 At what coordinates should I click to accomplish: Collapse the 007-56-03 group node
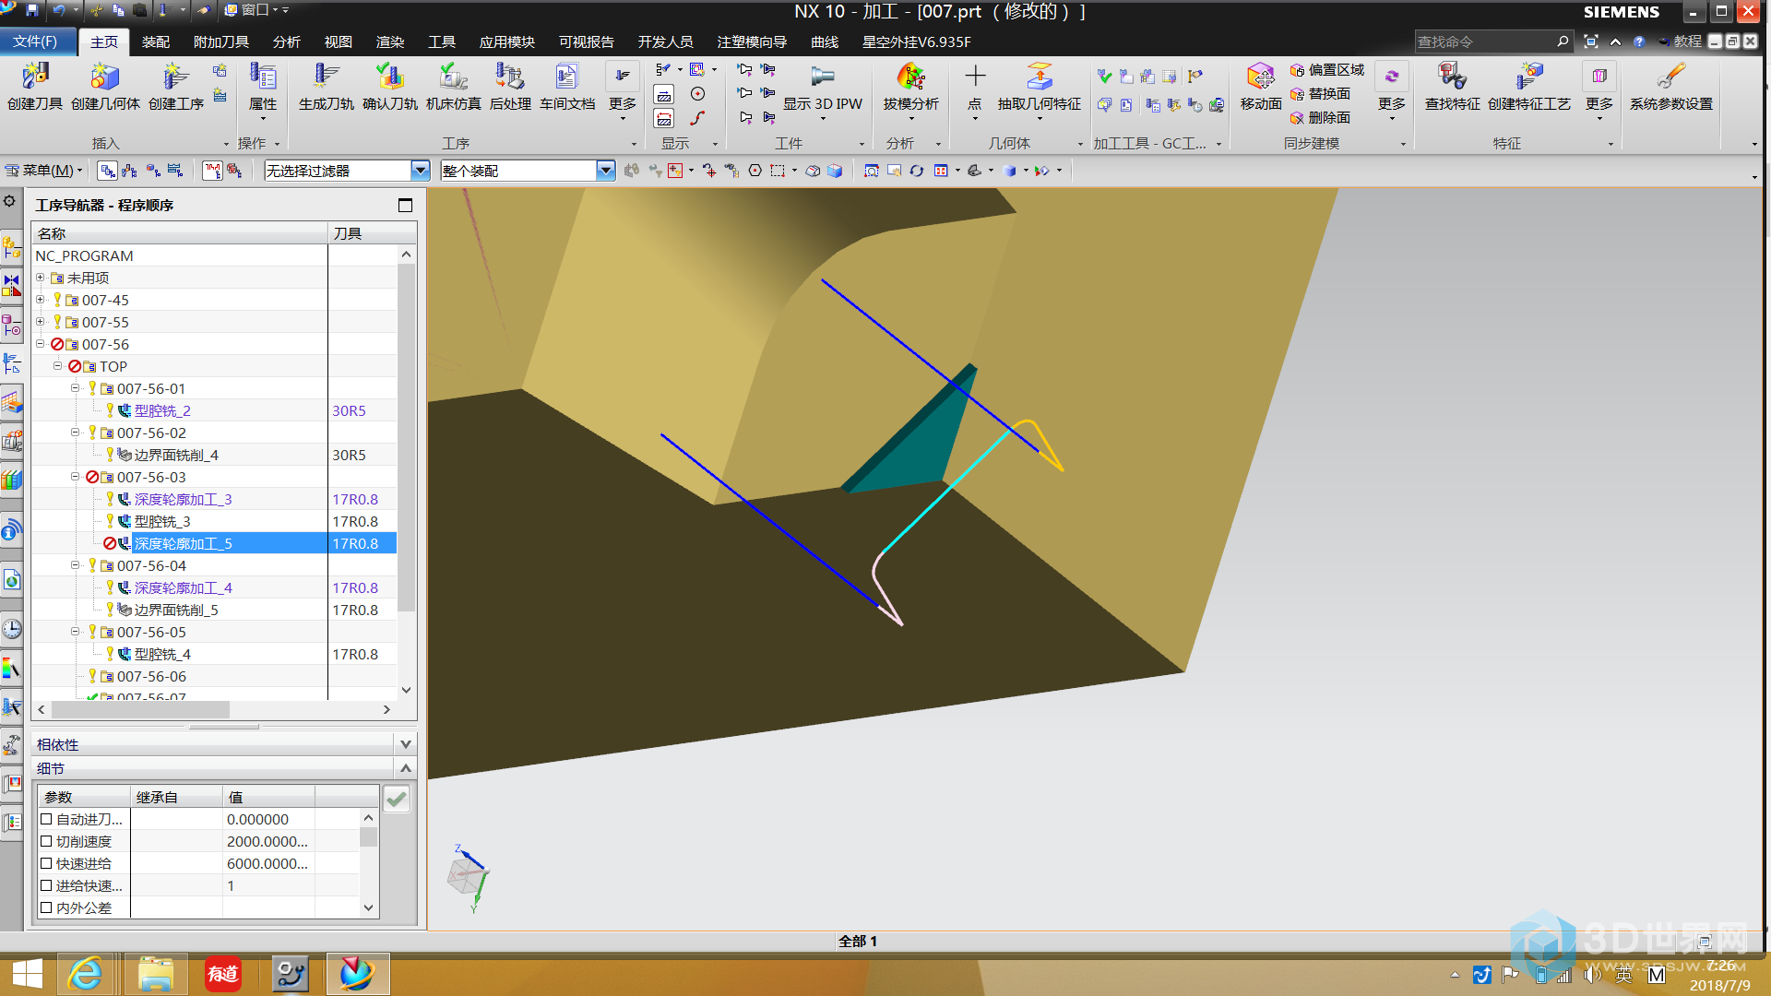[76, 477]
